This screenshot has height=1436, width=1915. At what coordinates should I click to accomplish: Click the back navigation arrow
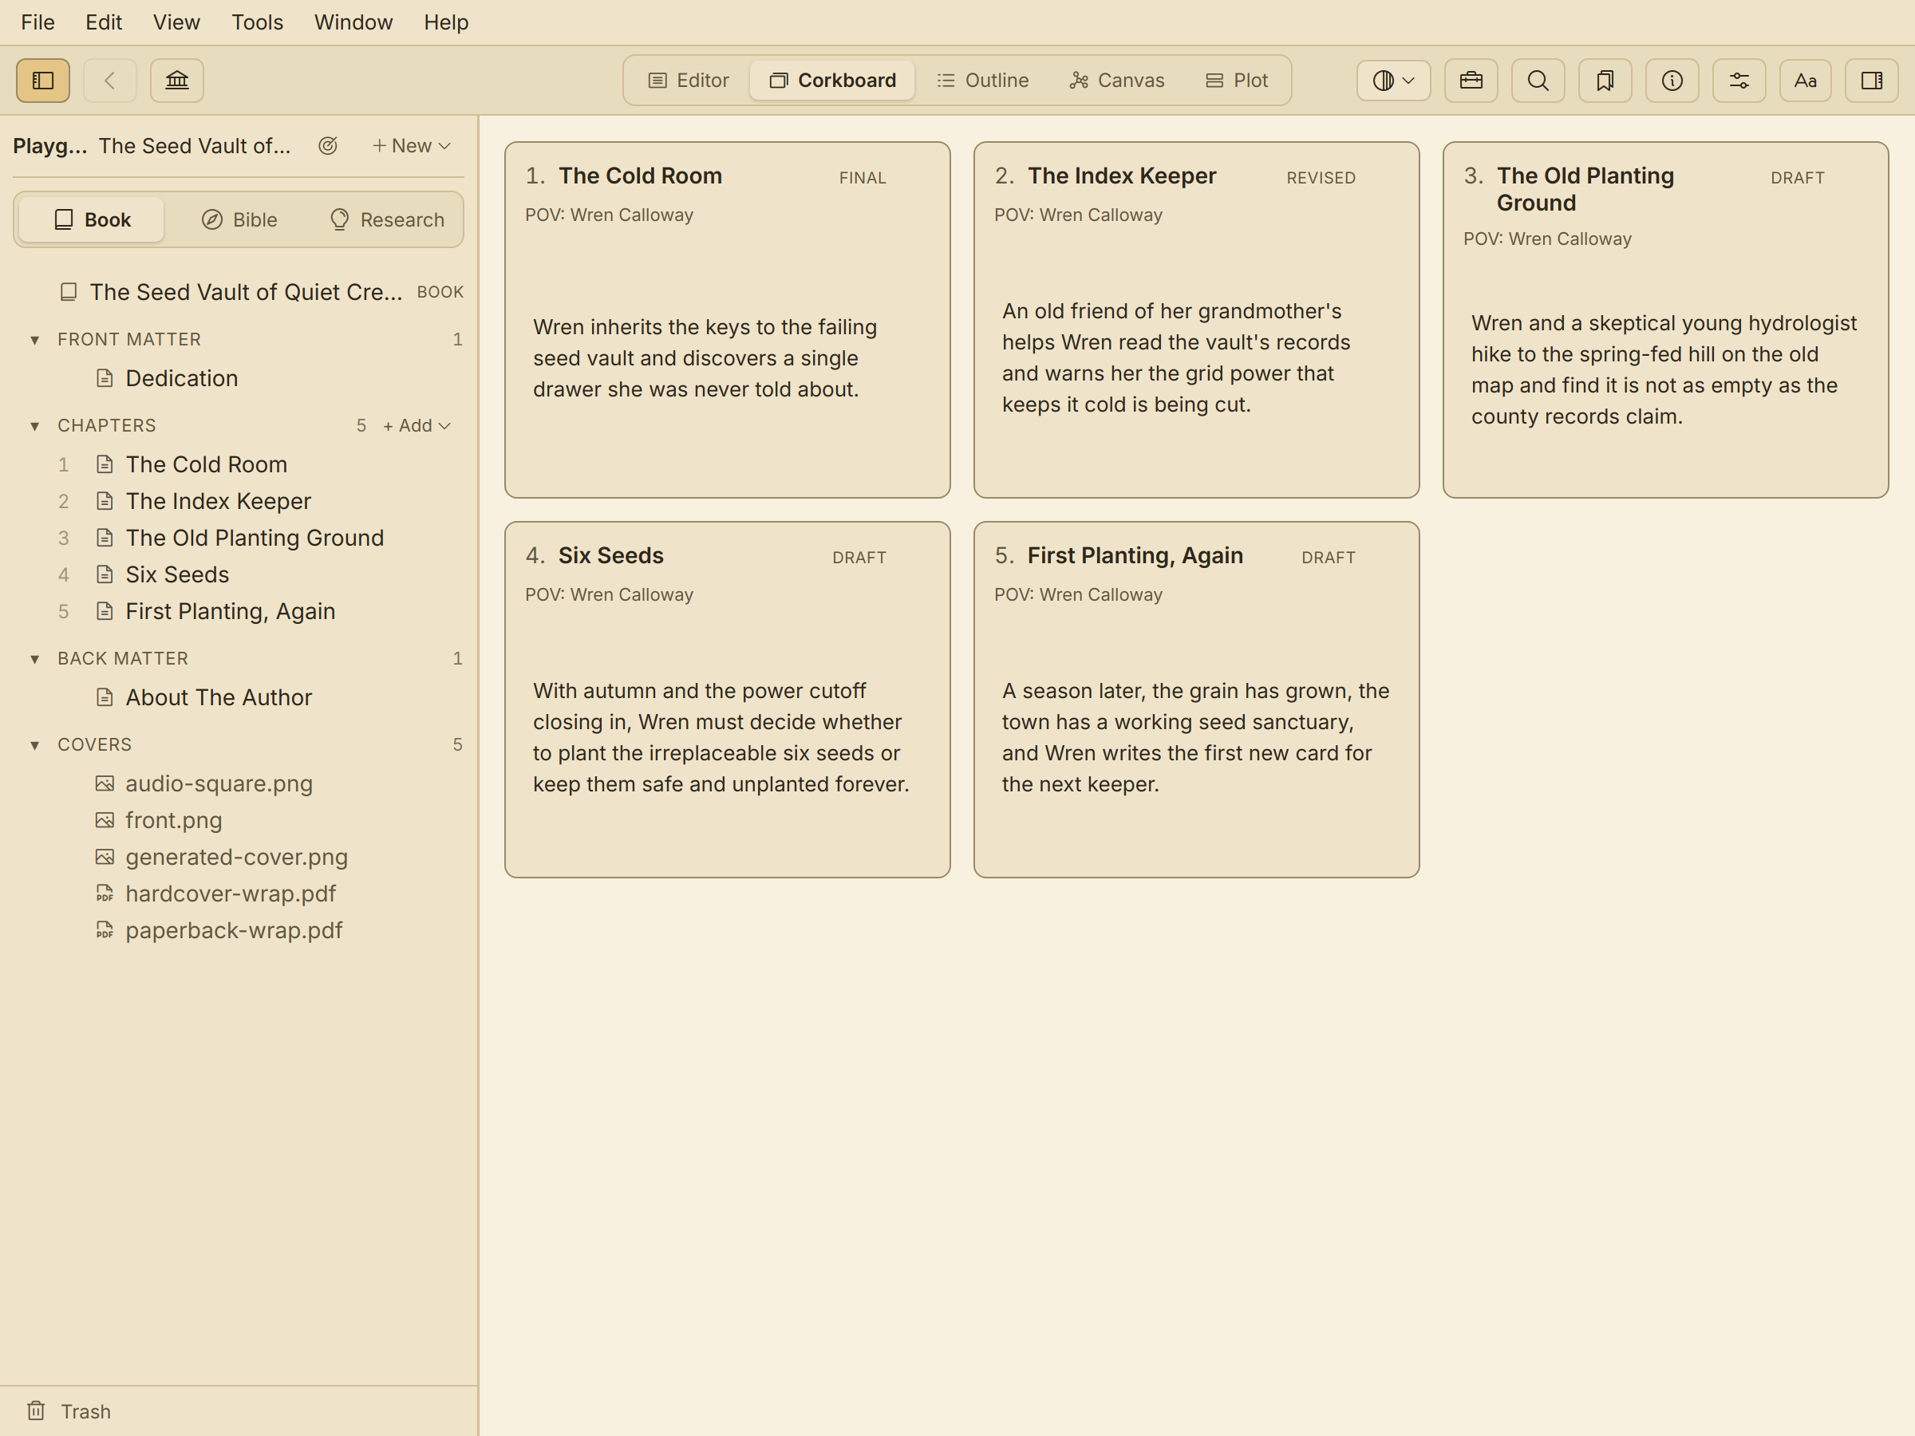pos(110,81)
